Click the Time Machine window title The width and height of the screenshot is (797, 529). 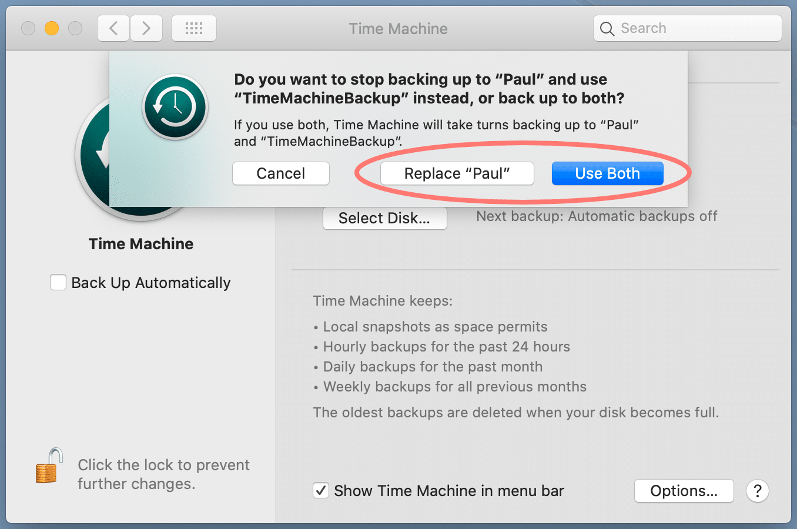coord(398,28)
